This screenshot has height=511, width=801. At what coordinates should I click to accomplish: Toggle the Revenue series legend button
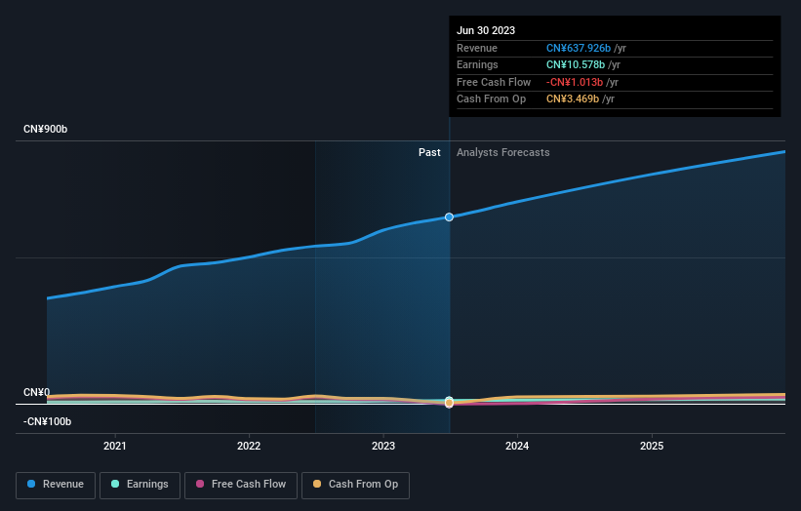[56, 485]
